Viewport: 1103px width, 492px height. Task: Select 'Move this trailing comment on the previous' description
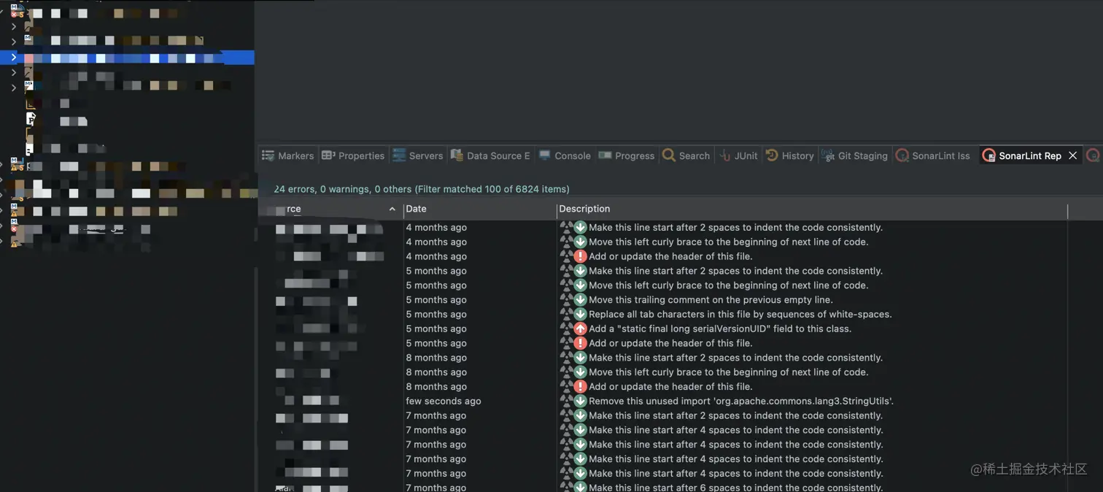(x=711, y=299)
